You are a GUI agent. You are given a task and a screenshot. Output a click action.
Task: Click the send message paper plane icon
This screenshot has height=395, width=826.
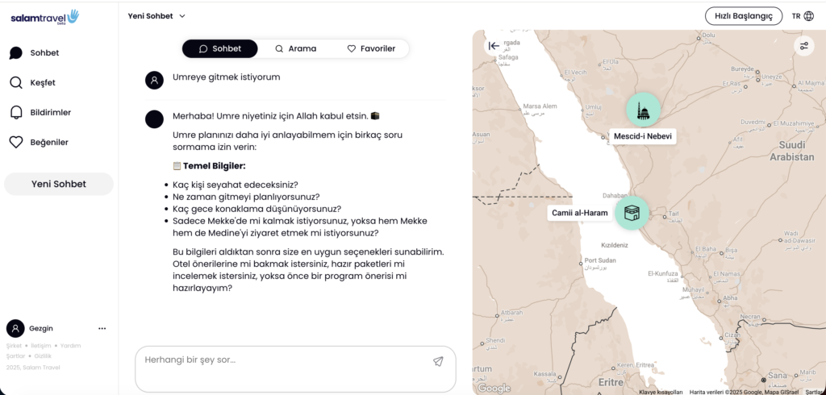[x=438, y=361]
